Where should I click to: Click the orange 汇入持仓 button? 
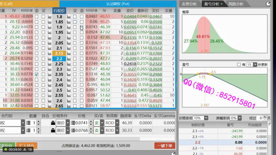27,146
